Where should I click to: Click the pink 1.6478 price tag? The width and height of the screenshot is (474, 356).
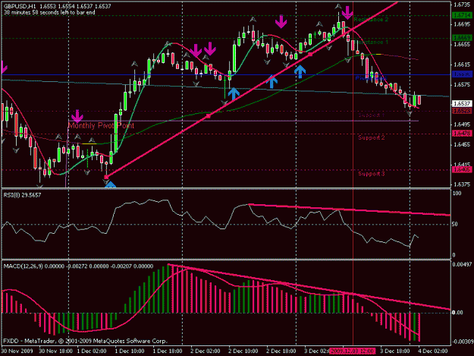[462, 134]
